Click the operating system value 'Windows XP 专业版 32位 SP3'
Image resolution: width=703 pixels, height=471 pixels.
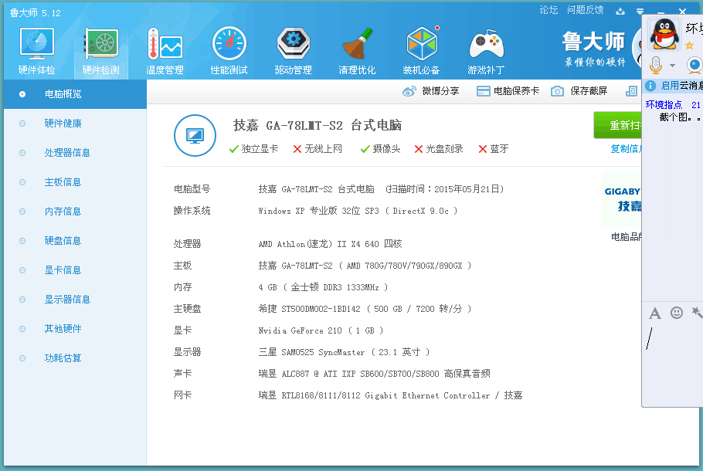pos(319,211)
